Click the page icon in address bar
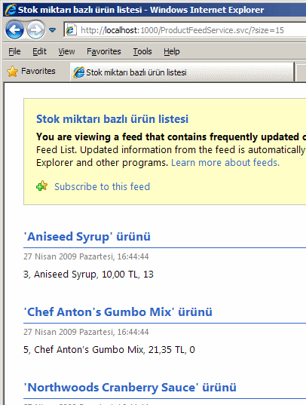The image size is (306, 405). coord(72,30)
